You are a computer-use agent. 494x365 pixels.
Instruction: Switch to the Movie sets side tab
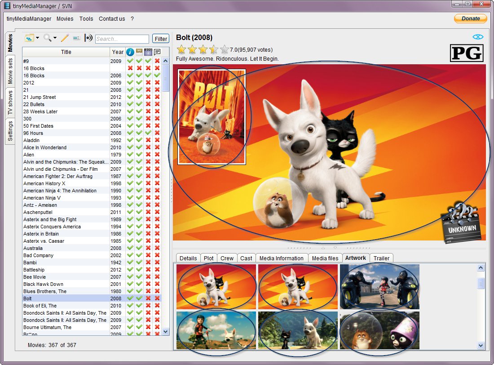(10, 71)
